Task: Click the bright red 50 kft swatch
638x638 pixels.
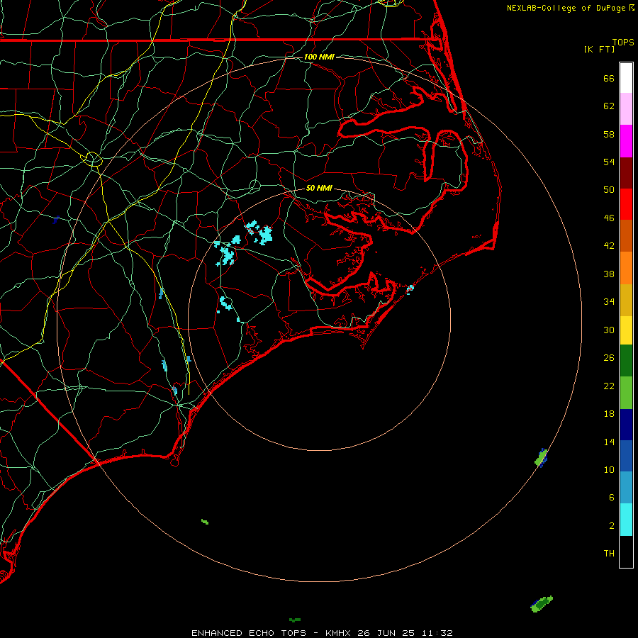Action: (626, 204)
